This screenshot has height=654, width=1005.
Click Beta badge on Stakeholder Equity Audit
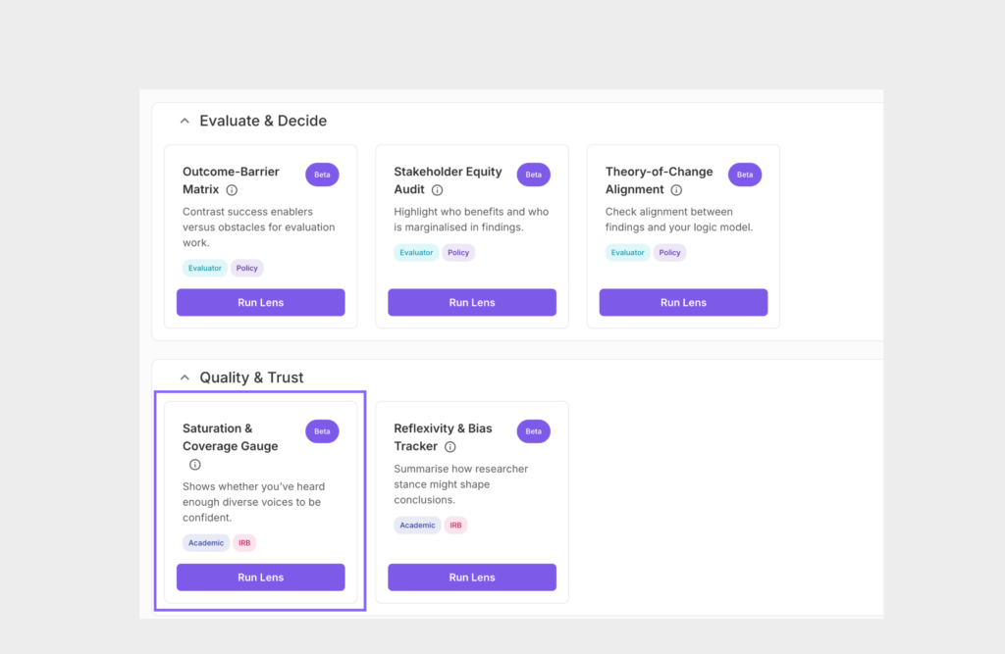[533, 175]
